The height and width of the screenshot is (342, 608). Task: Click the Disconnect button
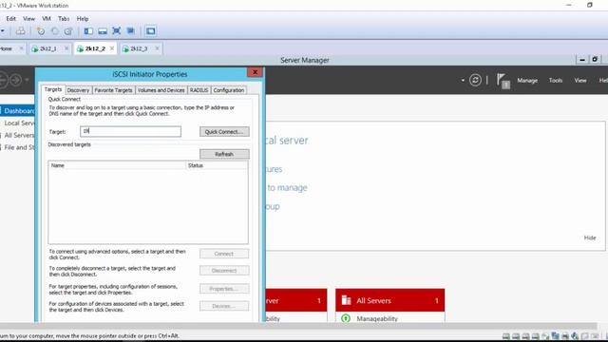(x=224, y=270)
